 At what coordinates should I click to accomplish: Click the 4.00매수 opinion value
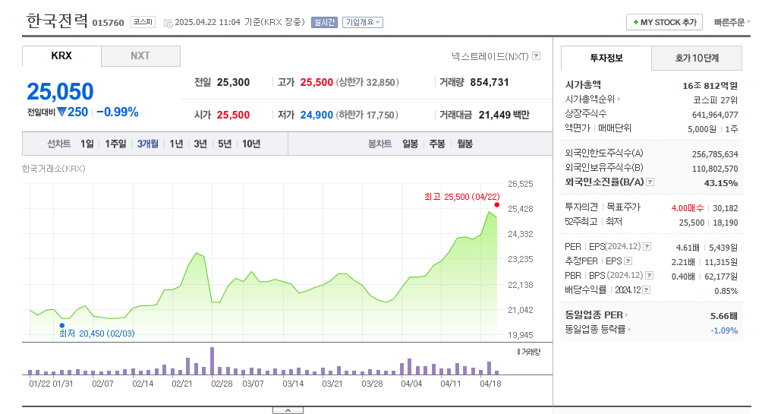coord(687,208)
